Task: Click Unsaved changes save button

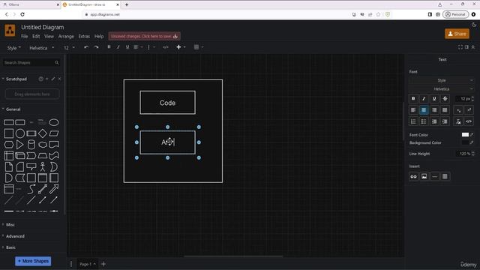Action: (145, 37)
